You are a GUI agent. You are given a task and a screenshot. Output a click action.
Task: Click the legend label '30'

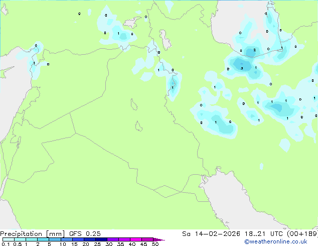tap(109, 244)
